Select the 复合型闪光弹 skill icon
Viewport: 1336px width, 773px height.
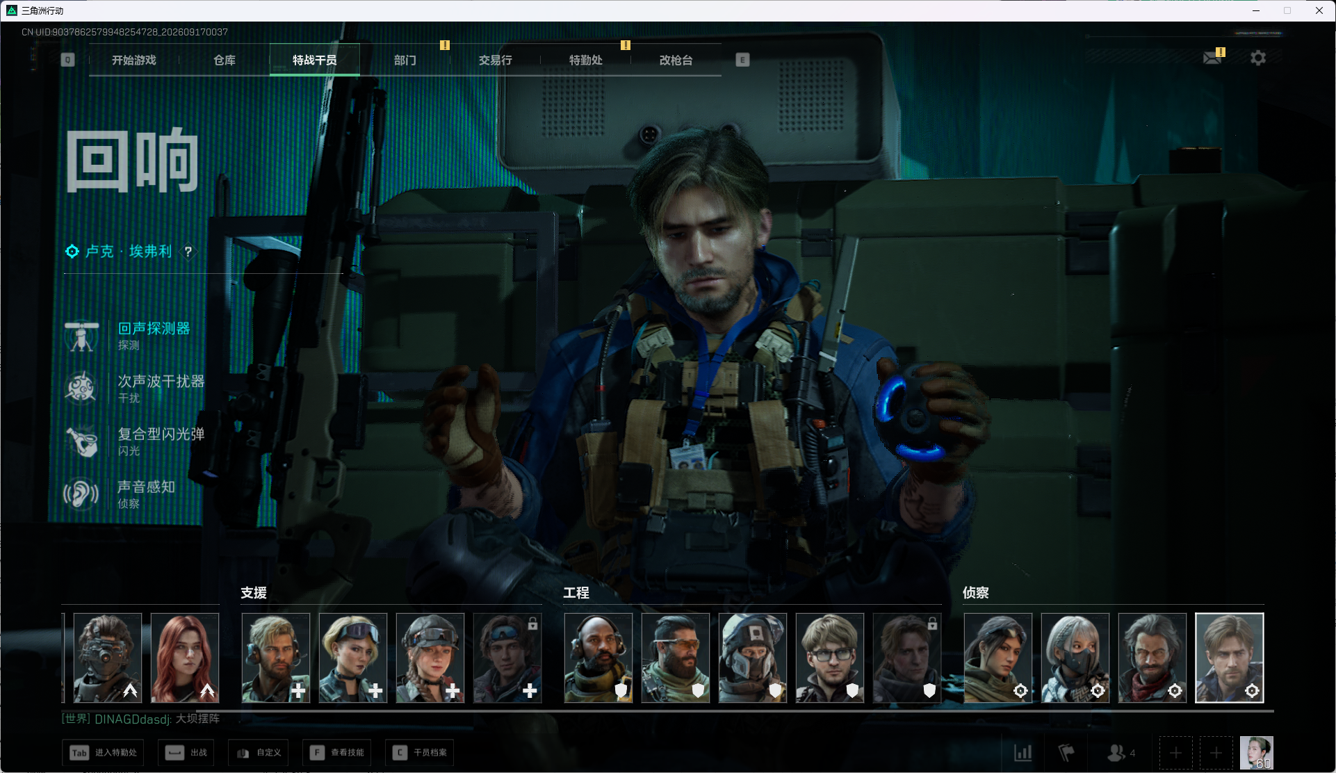click(x=81, y=441)
